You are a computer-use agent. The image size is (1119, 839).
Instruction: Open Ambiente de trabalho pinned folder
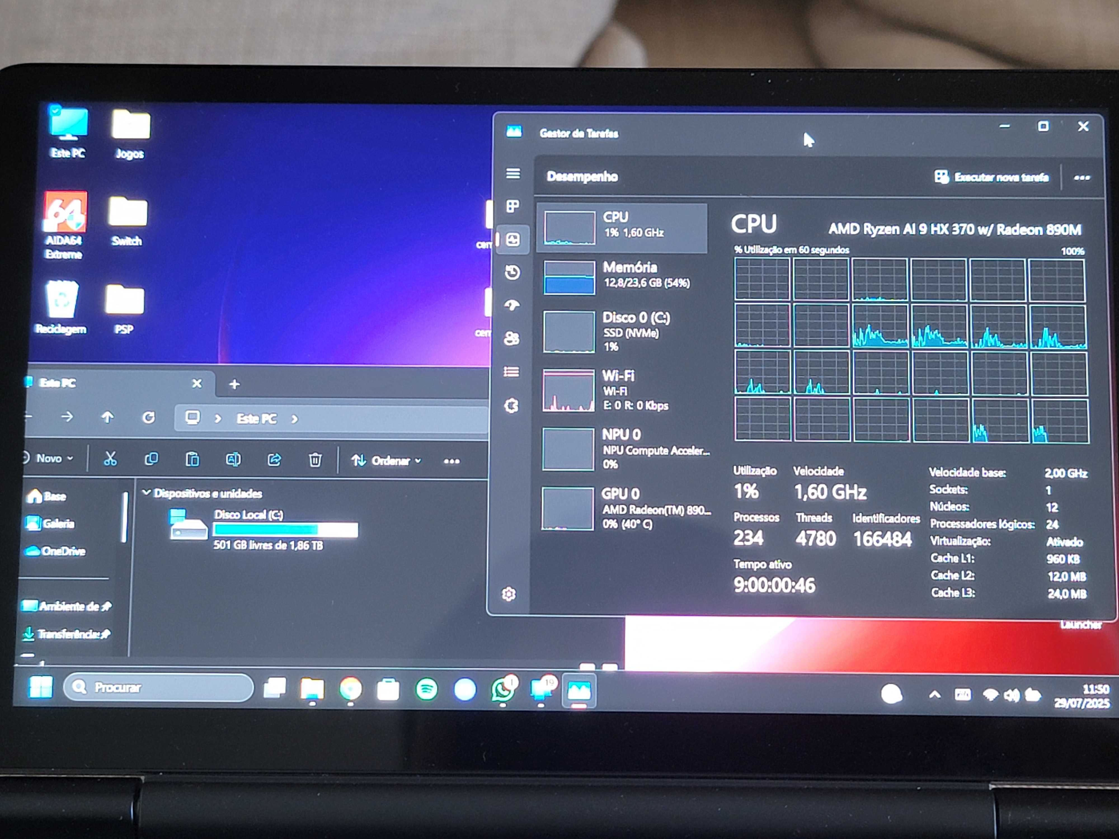click(x=66, y=606)
